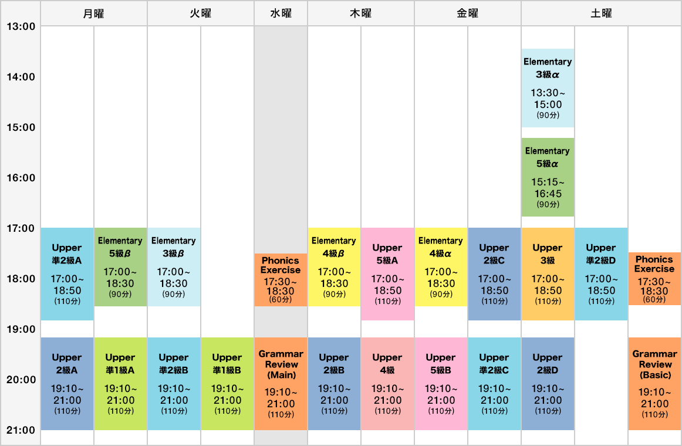Click Saturday's Phonics Exercise block
This screenshot has height=446, width=682.
click(x=654, y=279)
